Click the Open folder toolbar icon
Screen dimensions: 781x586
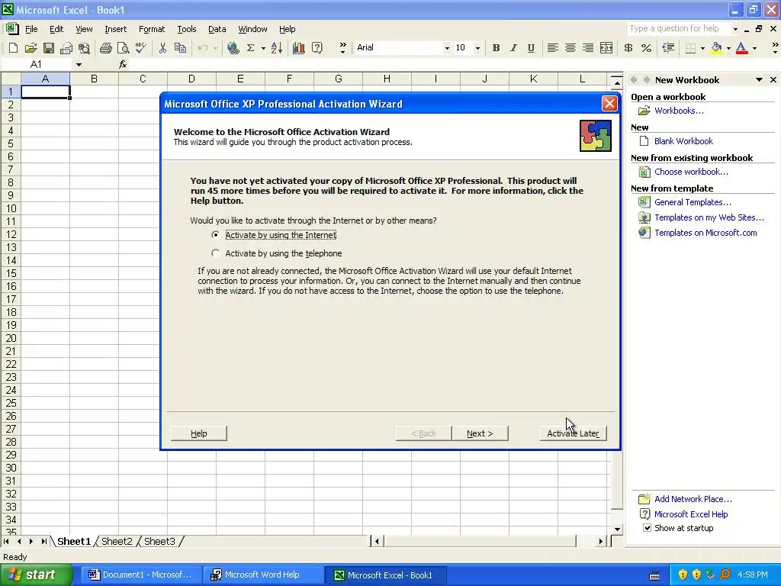click(31, 48)
